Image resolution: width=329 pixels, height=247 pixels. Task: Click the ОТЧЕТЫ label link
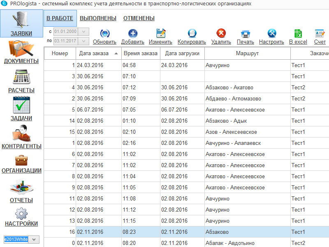tap(21, 200)
